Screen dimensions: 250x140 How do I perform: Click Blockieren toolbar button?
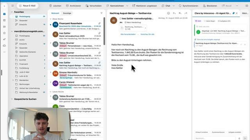point(210,6)
